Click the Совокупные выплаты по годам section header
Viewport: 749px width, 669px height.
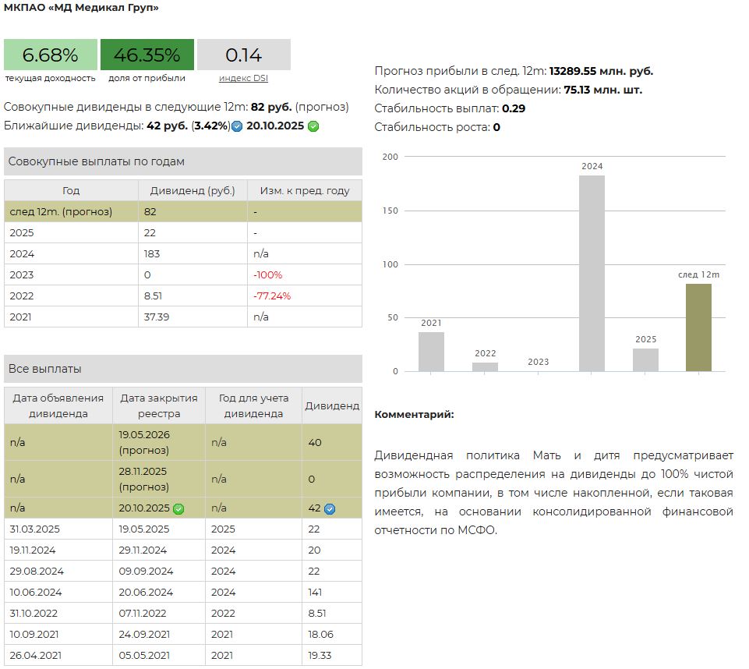coord(182,161)
